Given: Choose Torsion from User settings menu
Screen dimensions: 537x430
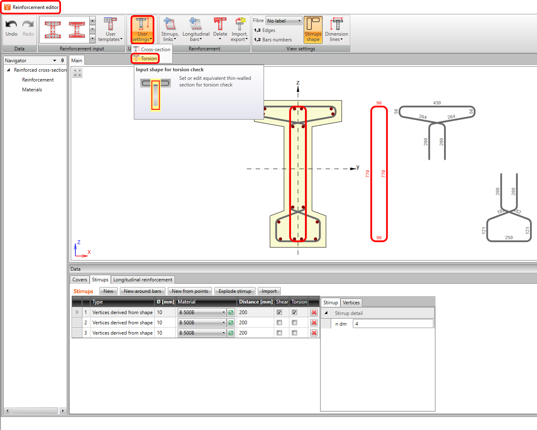Looking at the screenshot, I should coord(145,59).
